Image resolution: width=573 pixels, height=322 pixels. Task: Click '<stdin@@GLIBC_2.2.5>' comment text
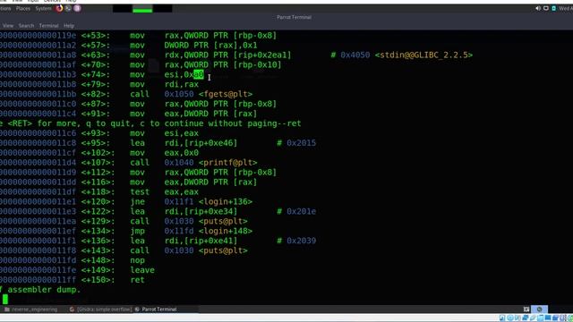[423, 55]
